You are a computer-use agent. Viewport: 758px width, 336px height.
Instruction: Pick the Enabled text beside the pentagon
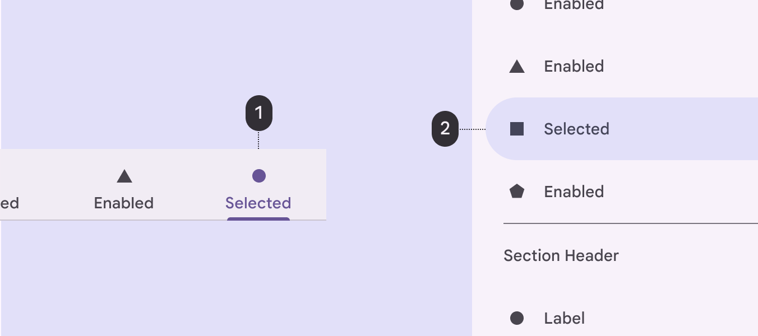pos(574,192)
